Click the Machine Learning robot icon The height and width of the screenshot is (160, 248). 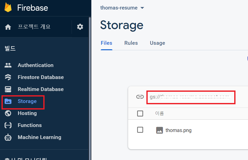(8, 137)
